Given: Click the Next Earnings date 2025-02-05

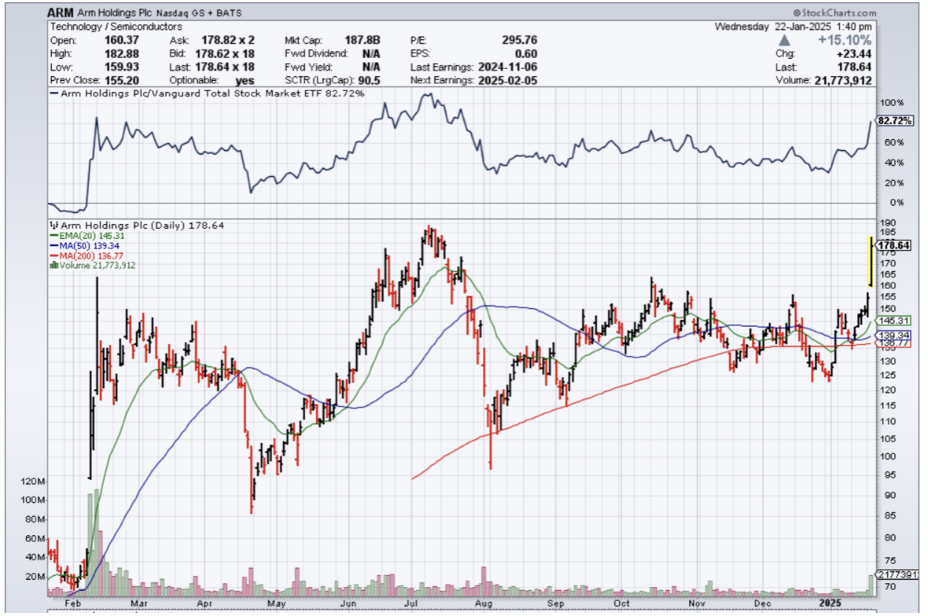Looking at the screenshot, I should point(507,80).
